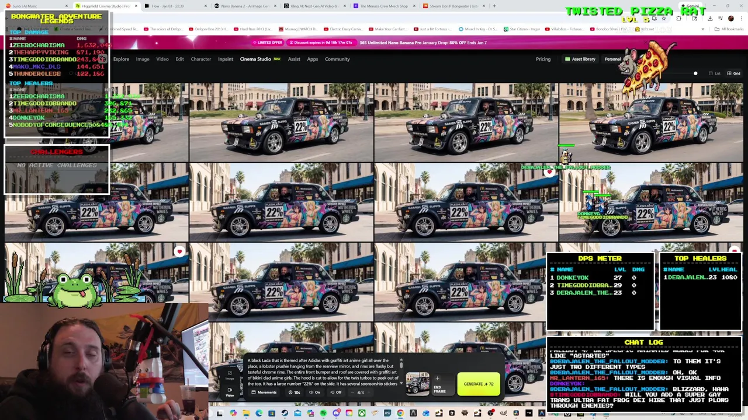Launch Microsoft Edge from the taskbar

[x=259, y=413]
